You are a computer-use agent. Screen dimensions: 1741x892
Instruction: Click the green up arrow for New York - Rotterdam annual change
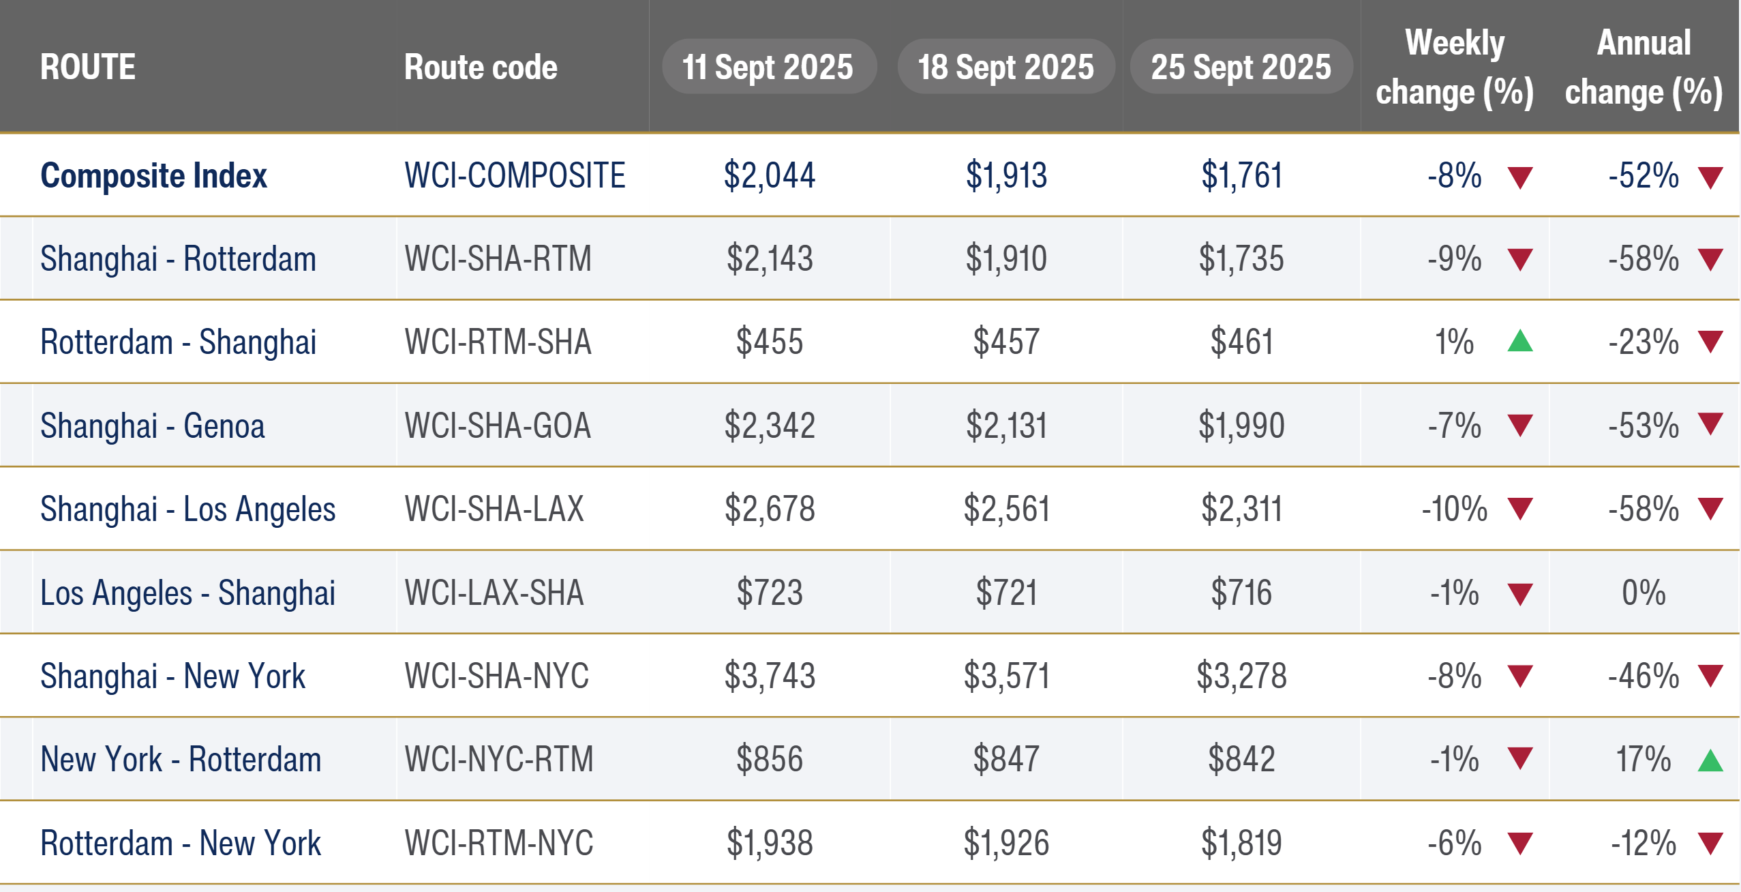pyautogui.click(x=1710, y=760)
